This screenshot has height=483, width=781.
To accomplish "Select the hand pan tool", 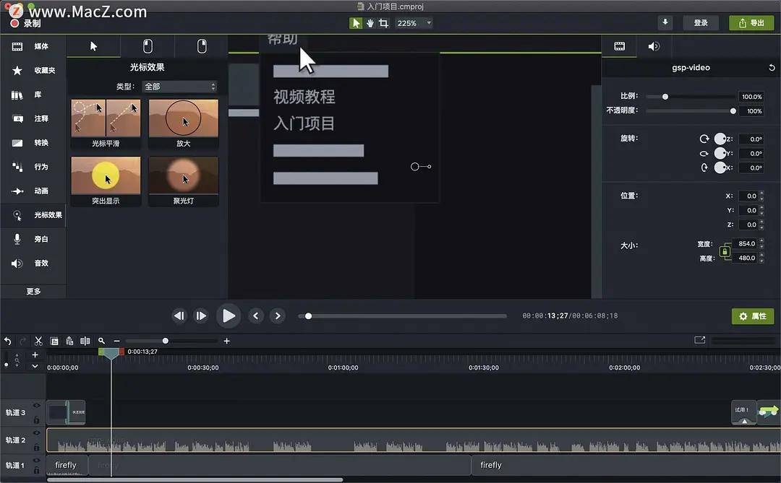I will tap(370, 23).
